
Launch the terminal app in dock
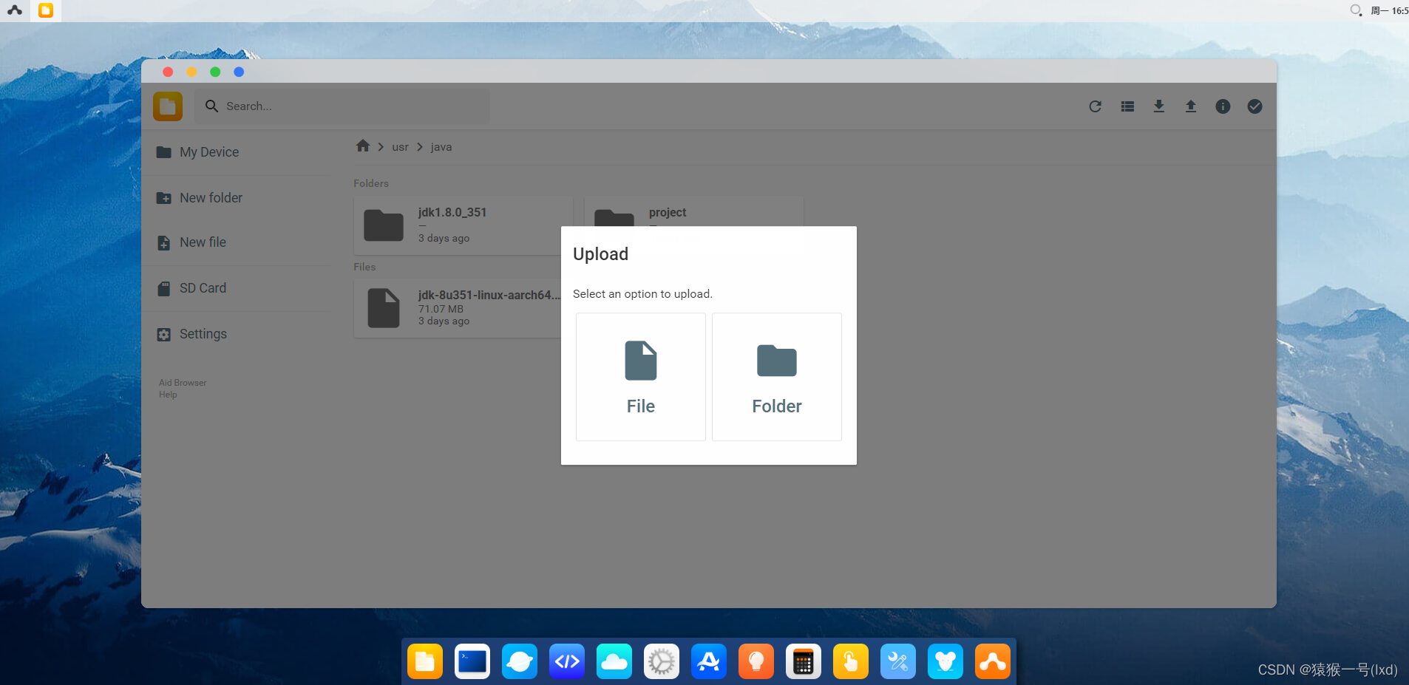[x=472, y=661]
